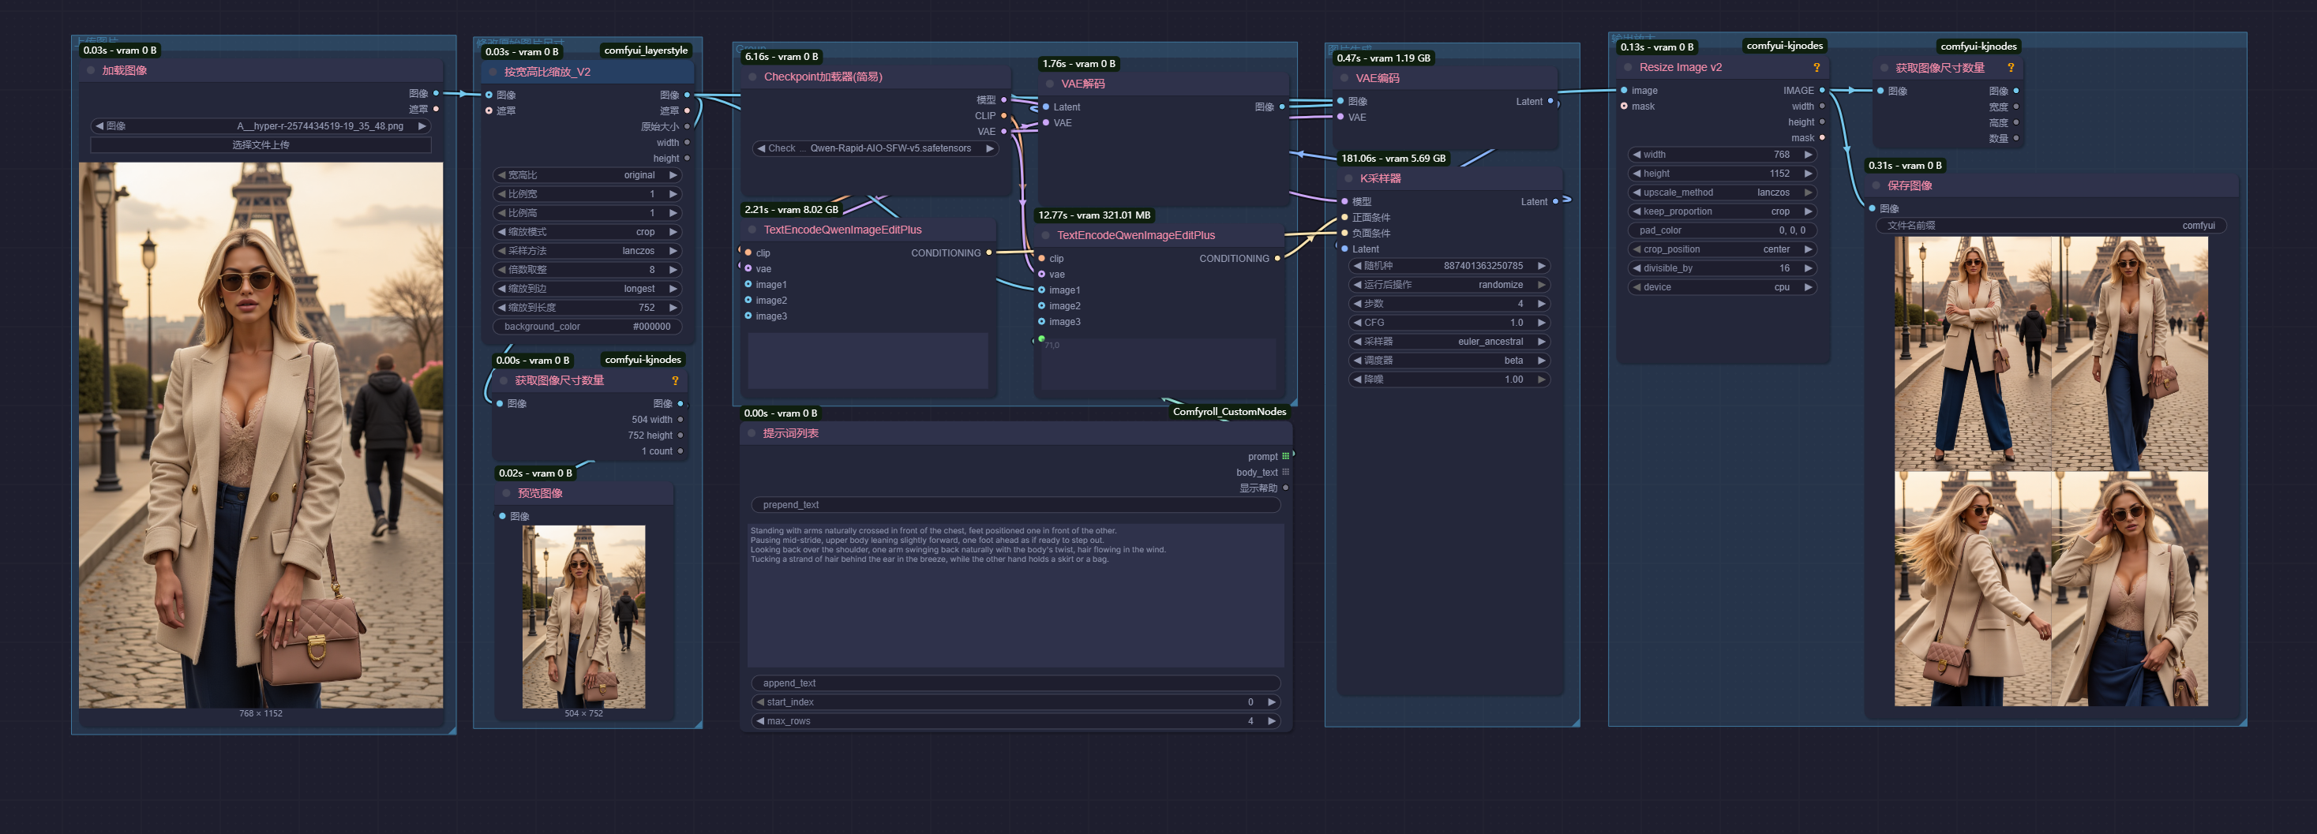The width and height of the screenshot is (2317, 834).
Task: Click the body_text output grid slot icon
Action: pos(1285,472)
